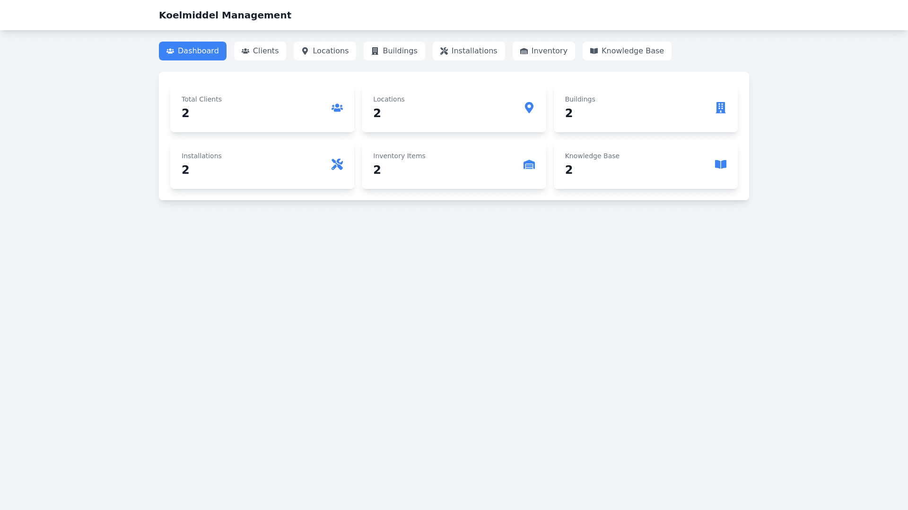Select the Dashboard tab
The image size is (908, 510).
coord(192,51)
